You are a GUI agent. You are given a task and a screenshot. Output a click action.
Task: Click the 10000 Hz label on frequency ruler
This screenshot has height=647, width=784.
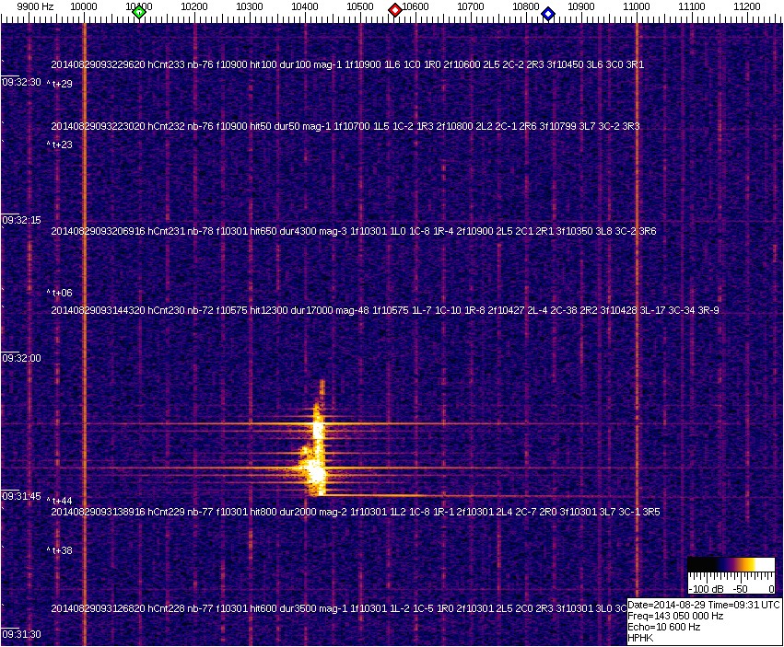[x=84, y=6]
